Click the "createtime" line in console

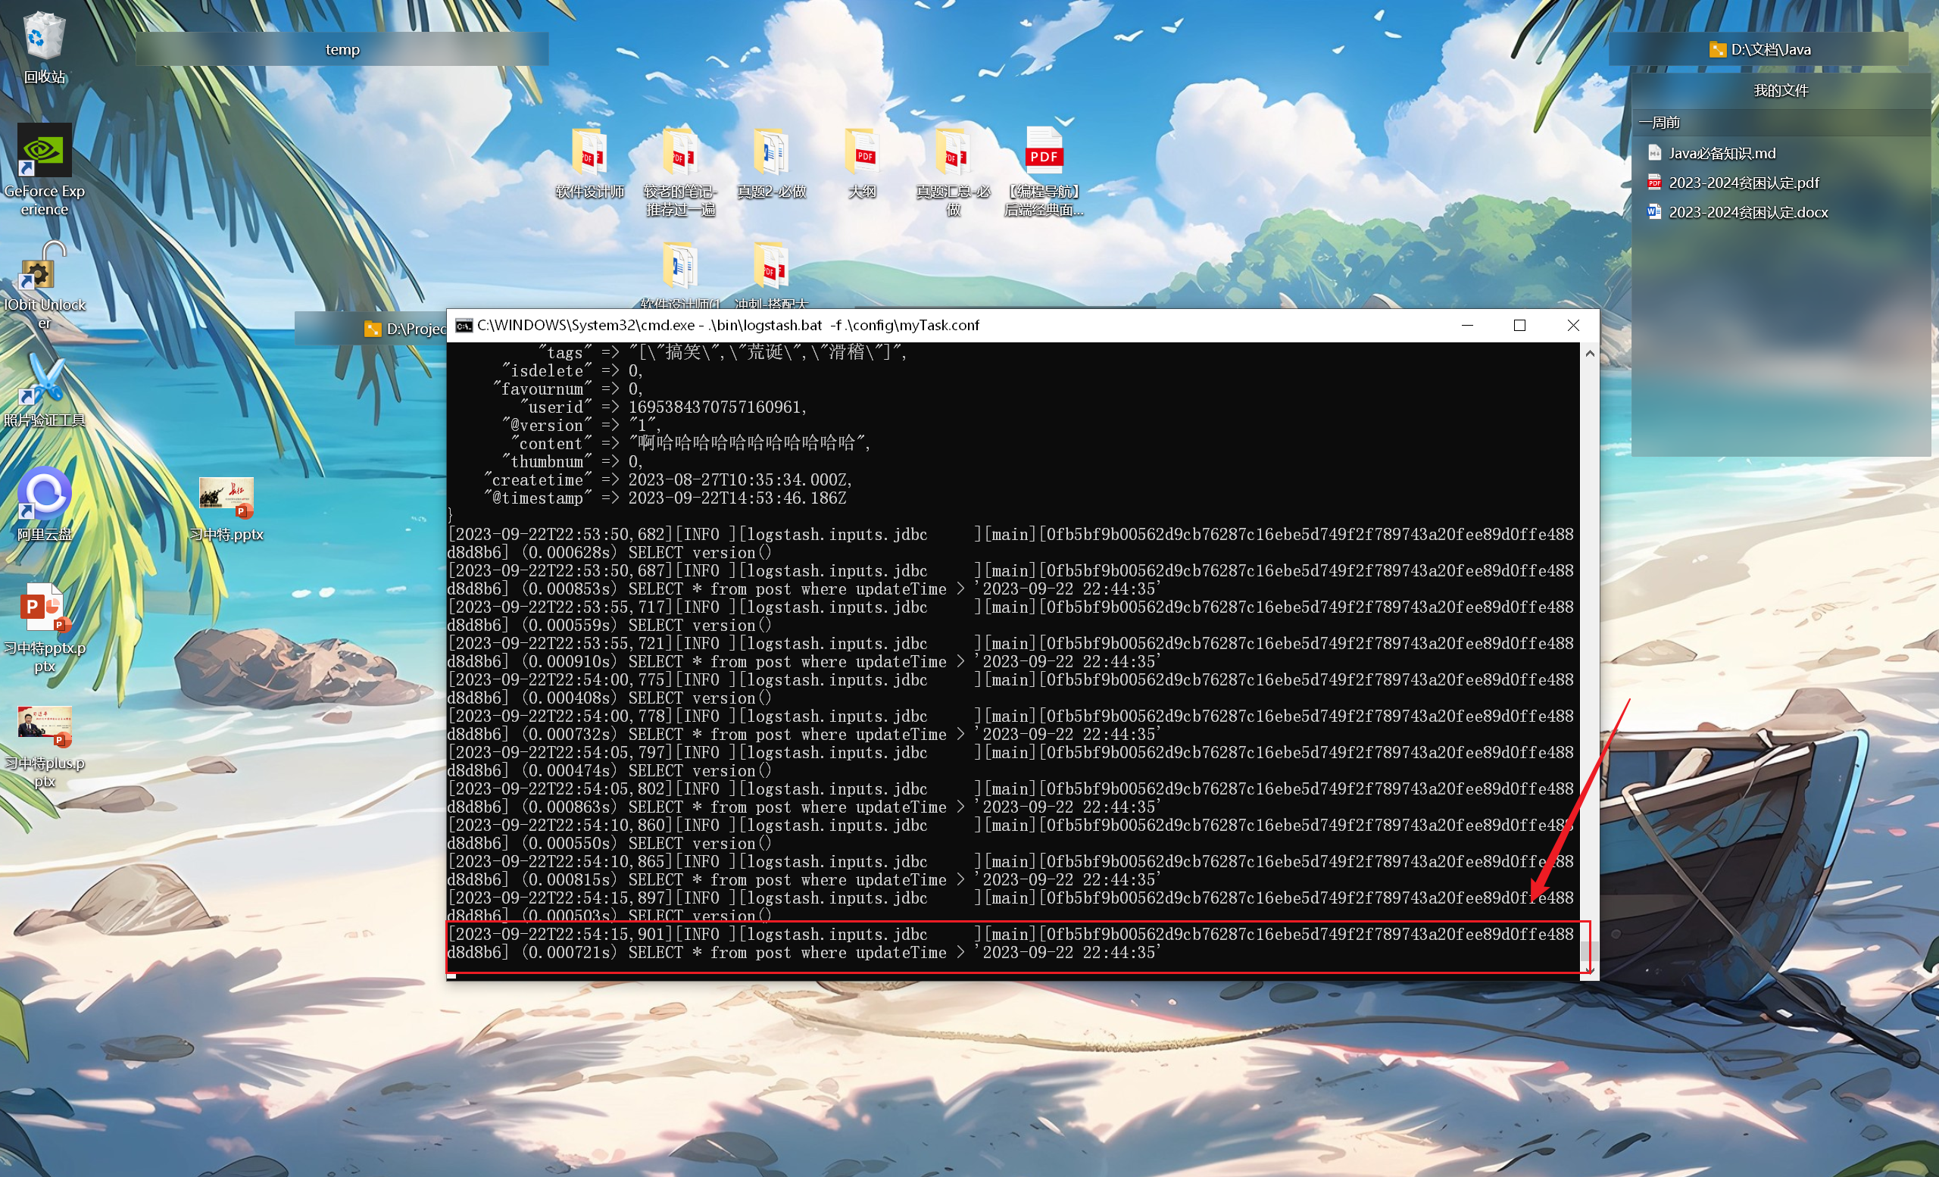667,480
